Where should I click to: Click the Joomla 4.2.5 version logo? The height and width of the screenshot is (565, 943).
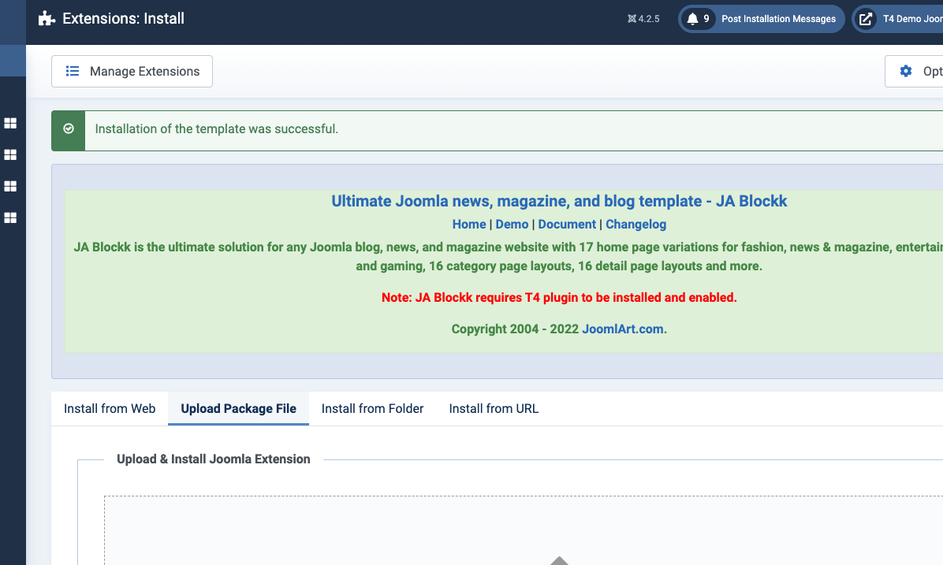[x=632, y=19]
